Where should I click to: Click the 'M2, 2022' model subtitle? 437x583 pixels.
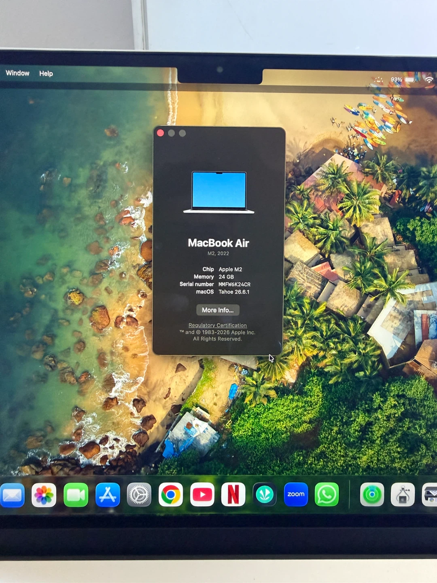pos(218,253)
